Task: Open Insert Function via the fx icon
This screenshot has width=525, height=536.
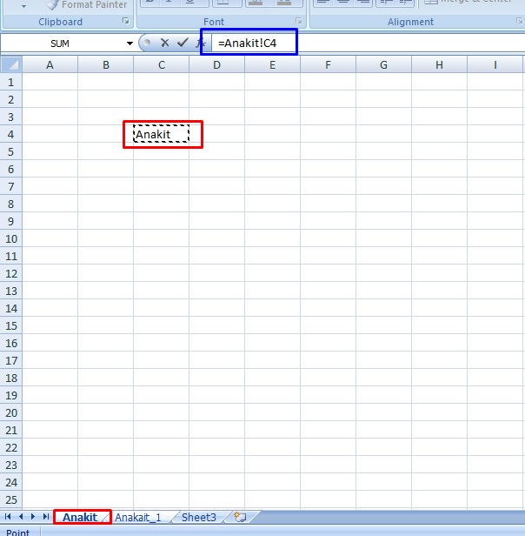Action: [200, 44]
